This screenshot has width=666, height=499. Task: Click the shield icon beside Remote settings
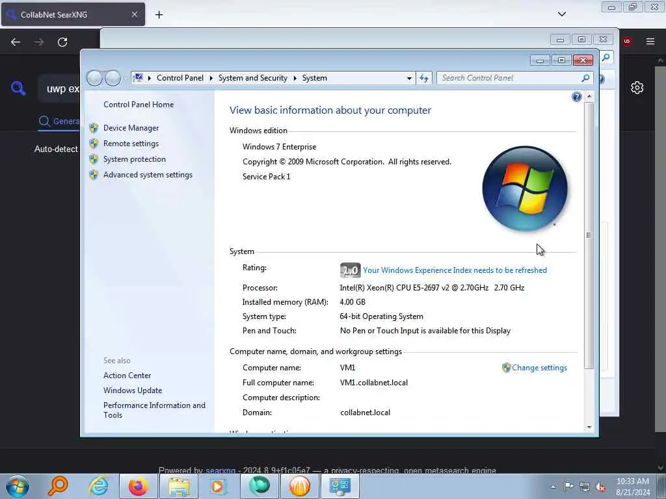tap(94, 144)
